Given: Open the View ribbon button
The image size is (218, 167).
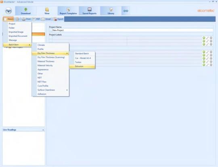Looking at the screenshot, I should pyautogui.click(x=47, y=11).
